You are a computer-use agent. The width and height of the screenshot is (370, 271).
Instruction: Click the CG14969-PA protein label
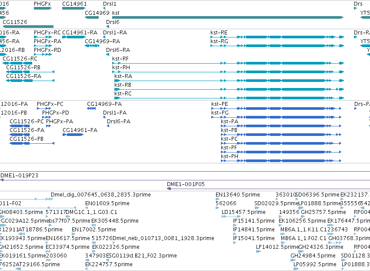(104, 104)
